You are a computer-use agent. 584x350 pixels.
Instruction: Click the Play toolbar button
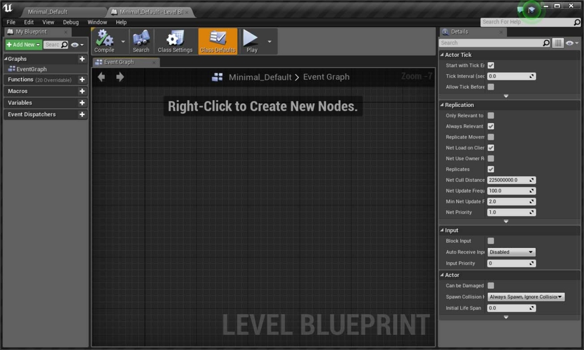[x=252, y=41]
